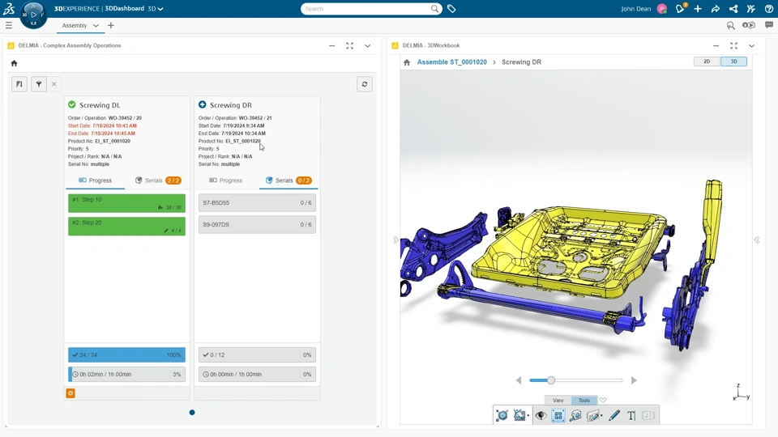Open the chat comments icon
This screenshot has height=437, width=778.
769,25
